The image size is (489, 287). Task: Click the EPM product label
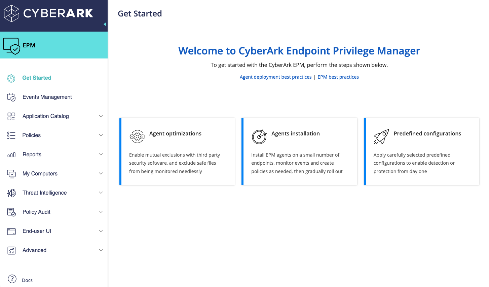point(29,45)
